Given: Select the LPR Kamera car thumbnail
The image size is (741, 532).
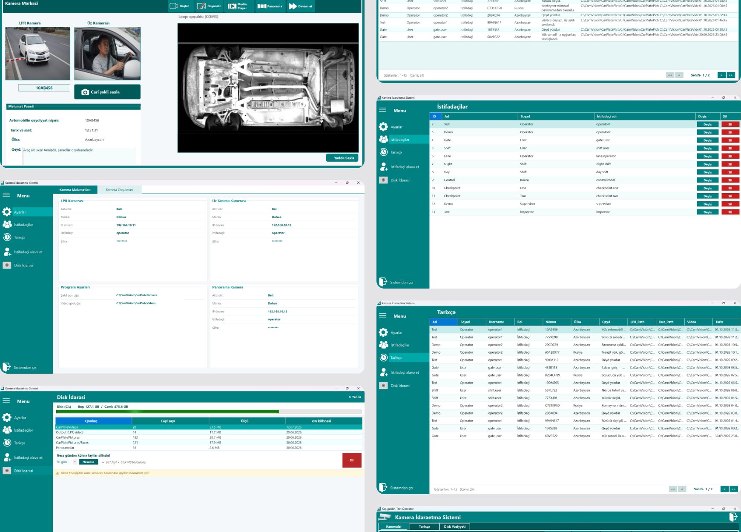Looking at the screenshot, I should coord(38,54).
